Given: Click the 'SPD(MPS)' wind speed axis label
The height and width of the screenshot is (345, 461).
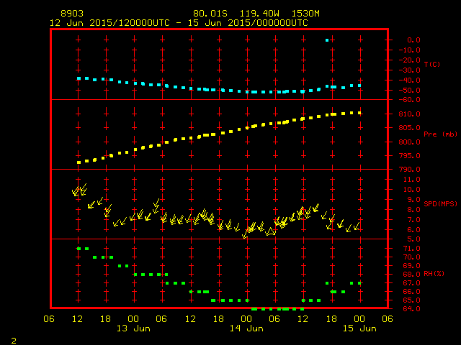Looking at the screenshot, I should pos(440,203).
